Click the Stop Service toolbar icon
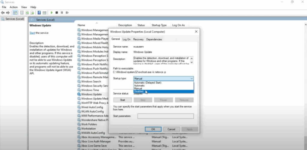 click(57, 13)
